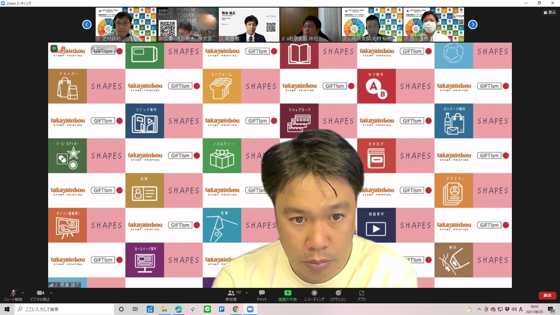Start recording (レコーディング)

click(x=314, y=295)
